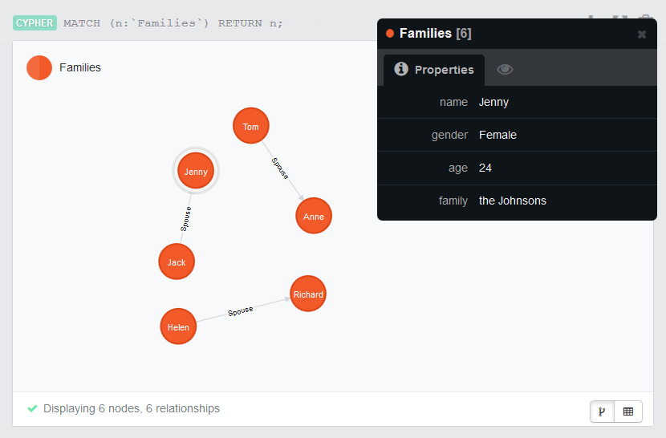Viewport: 666px width, 438px height.
Task: Click the Families legend color circle
Action: click(39, 67)
